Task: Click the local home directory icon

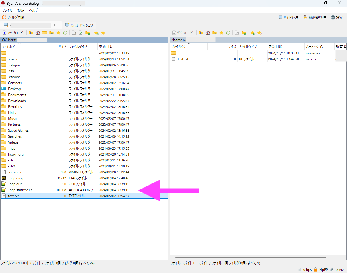Action: point(38,33)
